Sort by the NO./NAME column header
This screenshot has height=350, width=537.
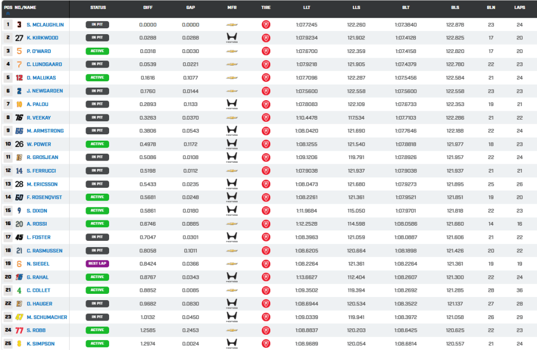click(x=25, y=7)
